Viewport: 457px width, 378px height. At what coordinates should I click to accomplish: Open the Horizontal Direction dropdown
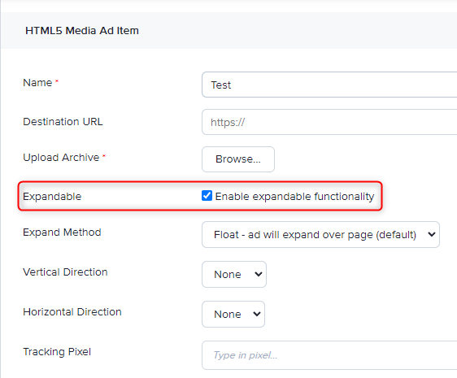tap(233, 314)
